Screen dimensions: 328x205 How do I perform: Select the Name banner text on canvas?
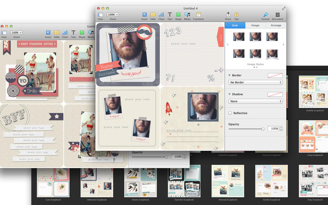pos(107,66)
